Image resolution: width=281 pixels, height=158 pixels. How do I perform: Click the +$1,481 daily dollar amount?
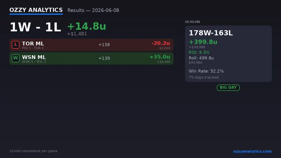pyautogui.click(x=77, y=34)
